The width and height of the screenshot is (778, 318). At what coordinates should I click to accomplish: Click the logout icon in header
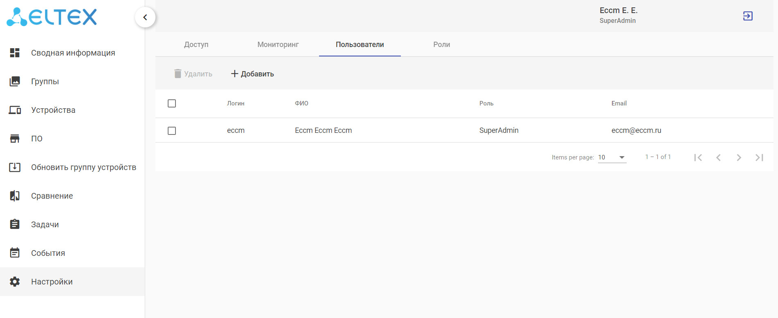(x=747, y=16)
